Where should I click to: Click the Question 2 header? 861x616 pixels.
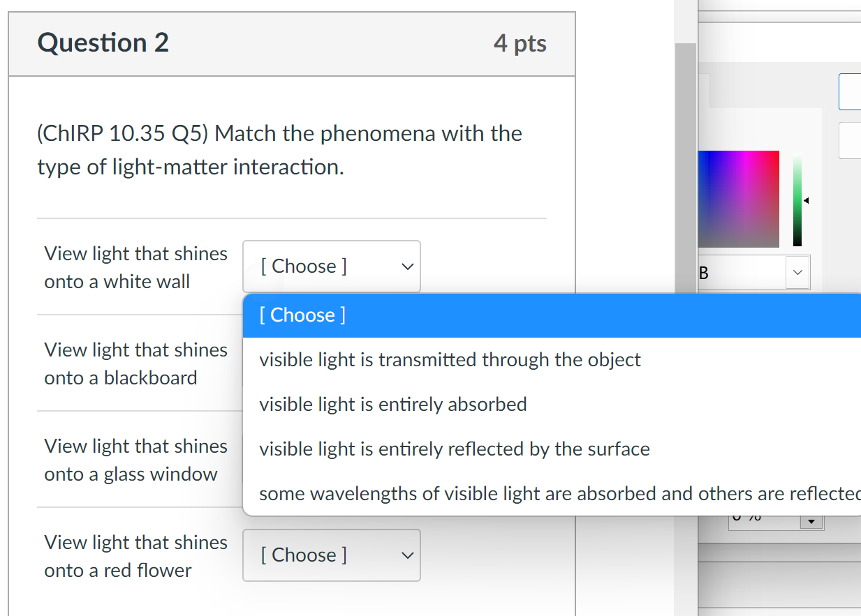pos(103,43)
